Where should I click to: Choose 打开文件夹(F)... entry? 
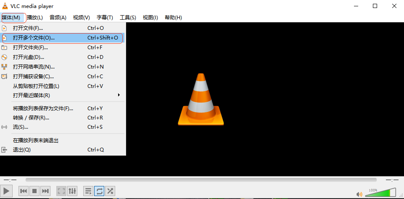pyautogui.click(x=63, y=48)
